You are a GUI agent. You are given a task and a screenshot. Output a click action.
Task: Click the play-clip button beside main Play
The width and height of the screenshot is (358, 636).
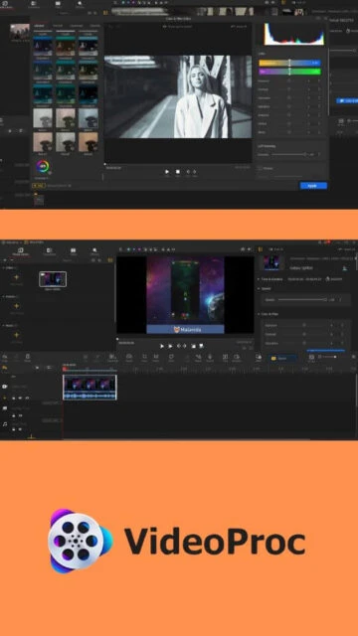170,346
